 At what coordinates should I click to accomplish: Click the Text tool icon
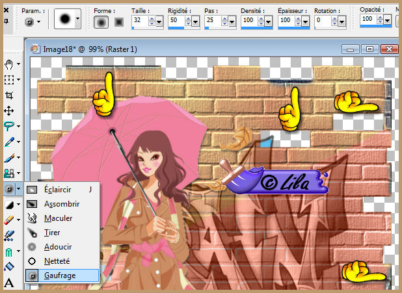[9, 283]
